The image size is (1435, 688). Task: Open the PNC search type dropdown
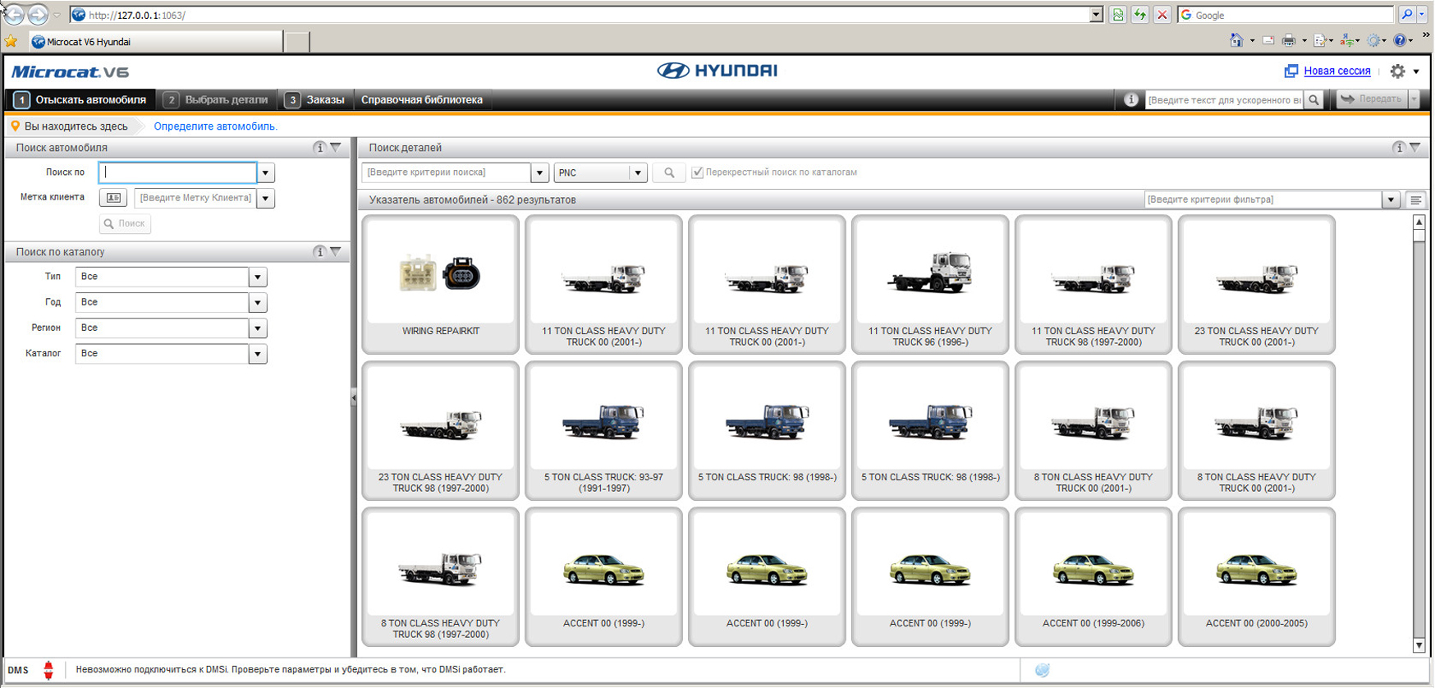[637, 172]
